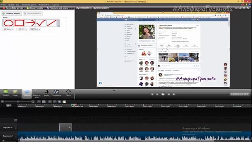The width and height of the screenshot is (252, 142).
Task: Detach the preview window icon
Action: click(x=248, y=8)
